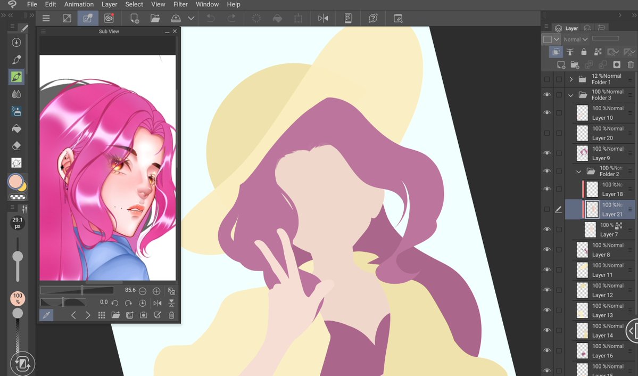Select the Eraser tool
The height and width of the screenshot is (376, 638).
[x=16, y=145]
